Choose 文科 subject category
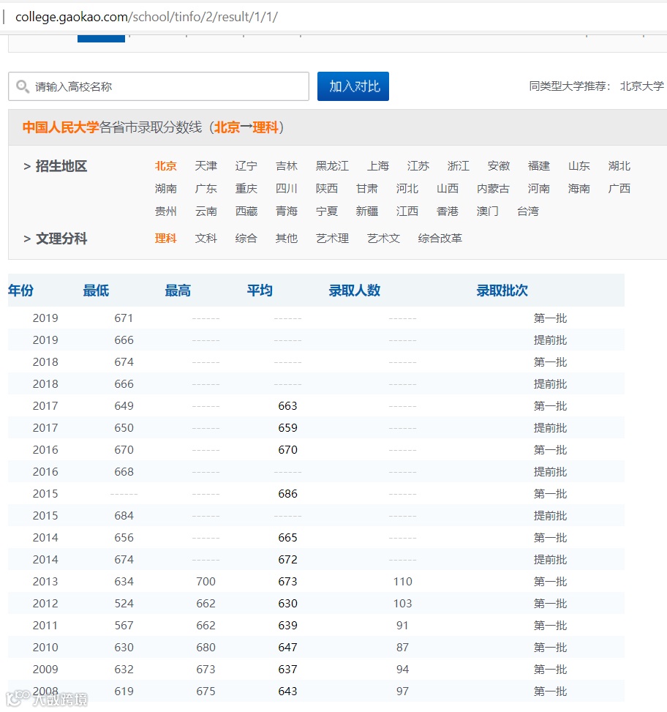Viewport: 667px width, 712px height. pos(206,239)
